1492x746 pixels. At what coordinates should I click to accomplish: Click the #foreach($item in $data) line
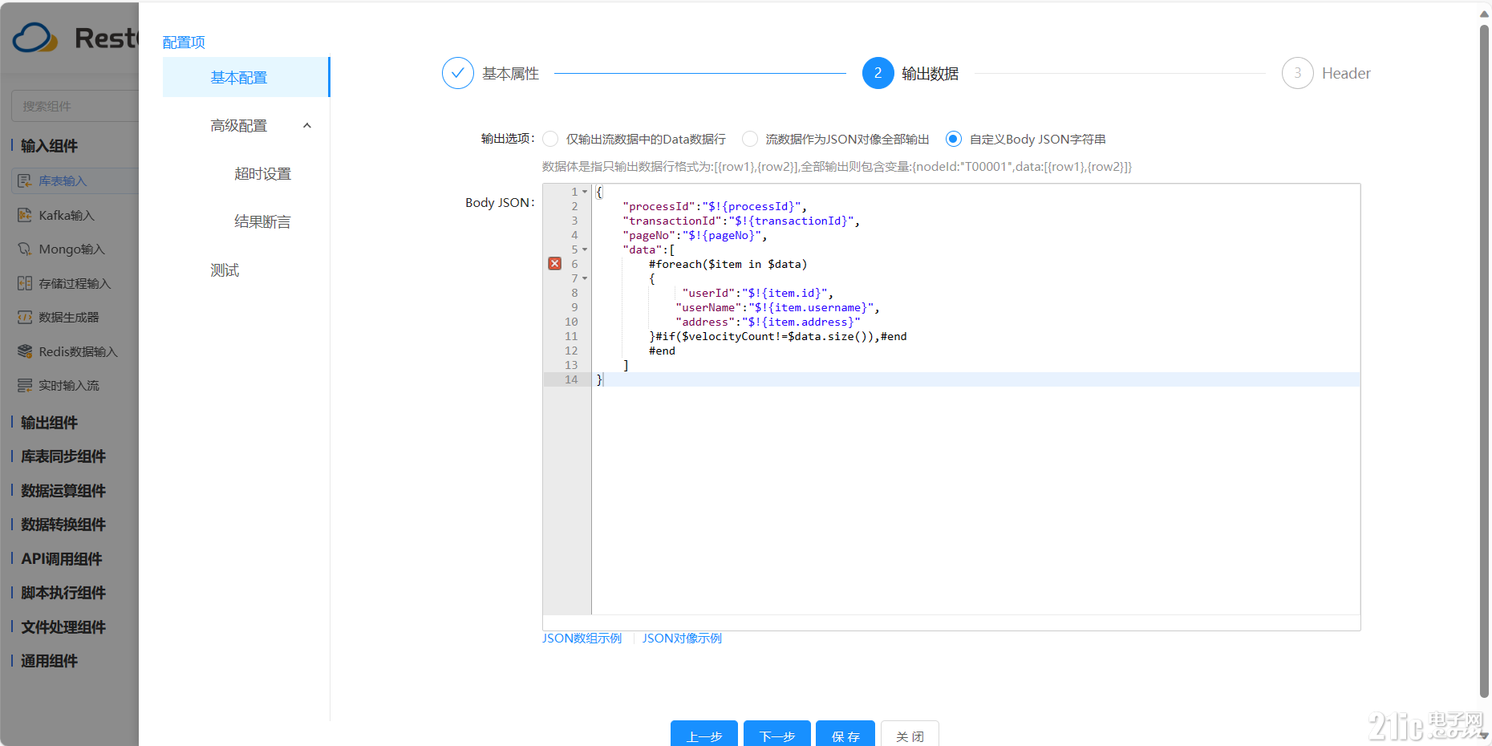tap(728, 264)
